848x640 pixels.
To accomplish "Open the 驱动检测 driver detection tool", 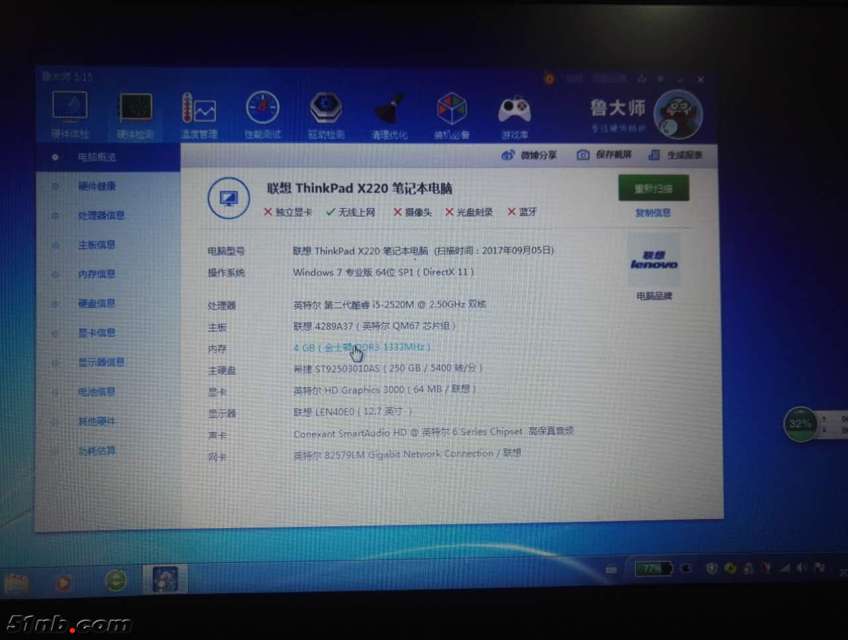I will [x=326, y=116].
